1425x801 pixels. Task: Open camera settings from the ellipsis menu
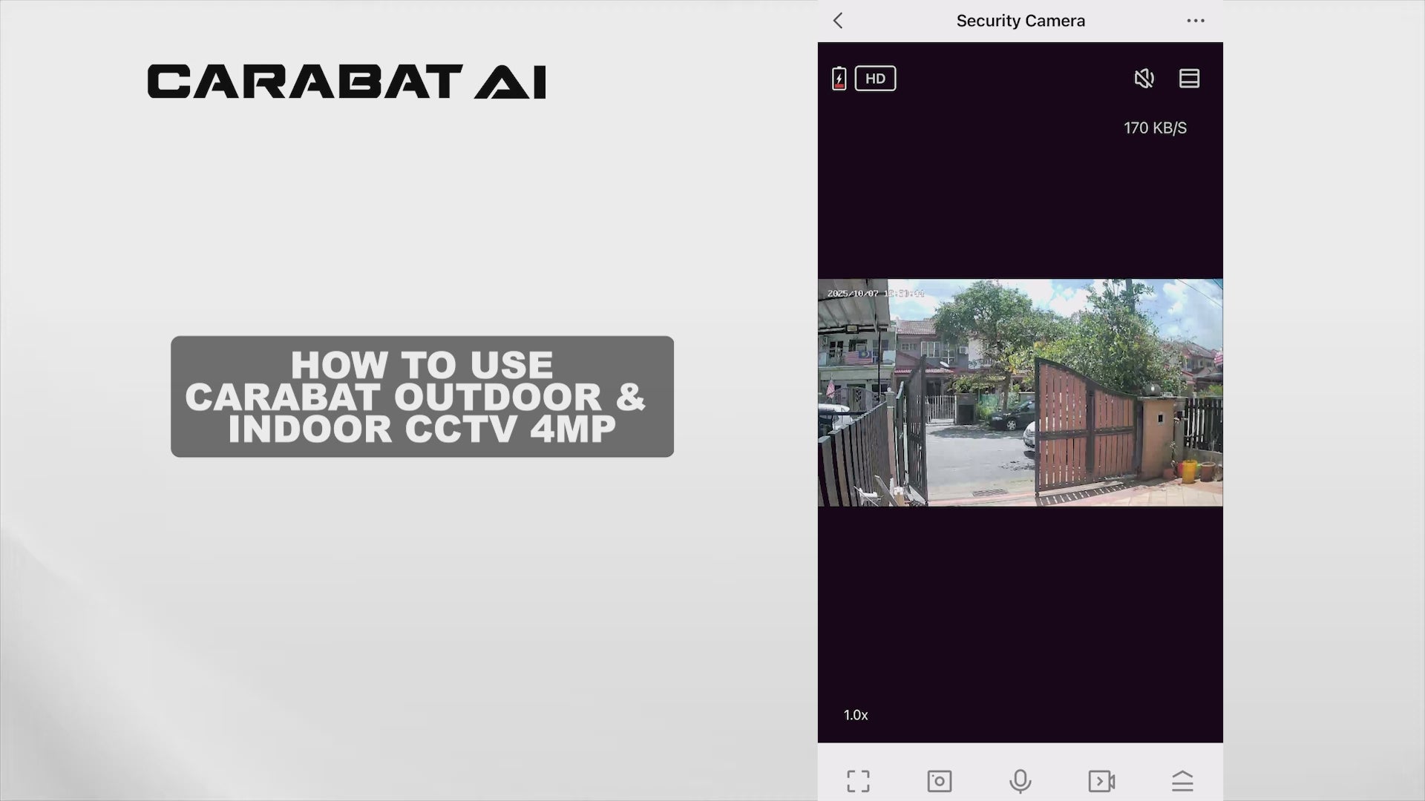point(1196,21)
